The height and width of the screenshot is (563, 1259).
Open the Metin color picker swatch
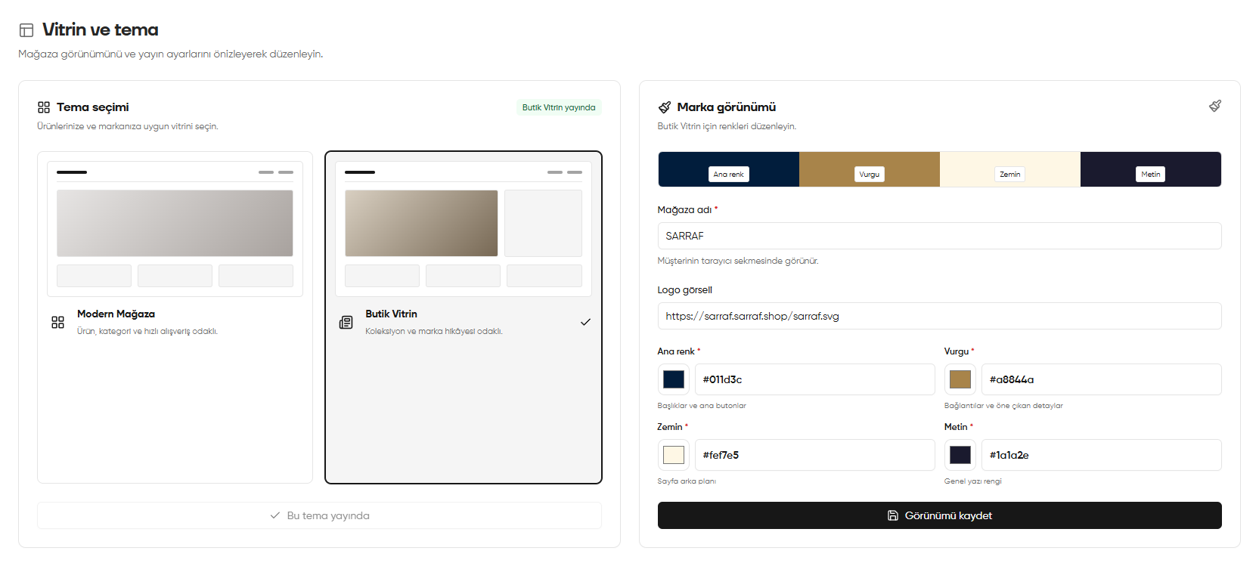click(x=960, y=455)
